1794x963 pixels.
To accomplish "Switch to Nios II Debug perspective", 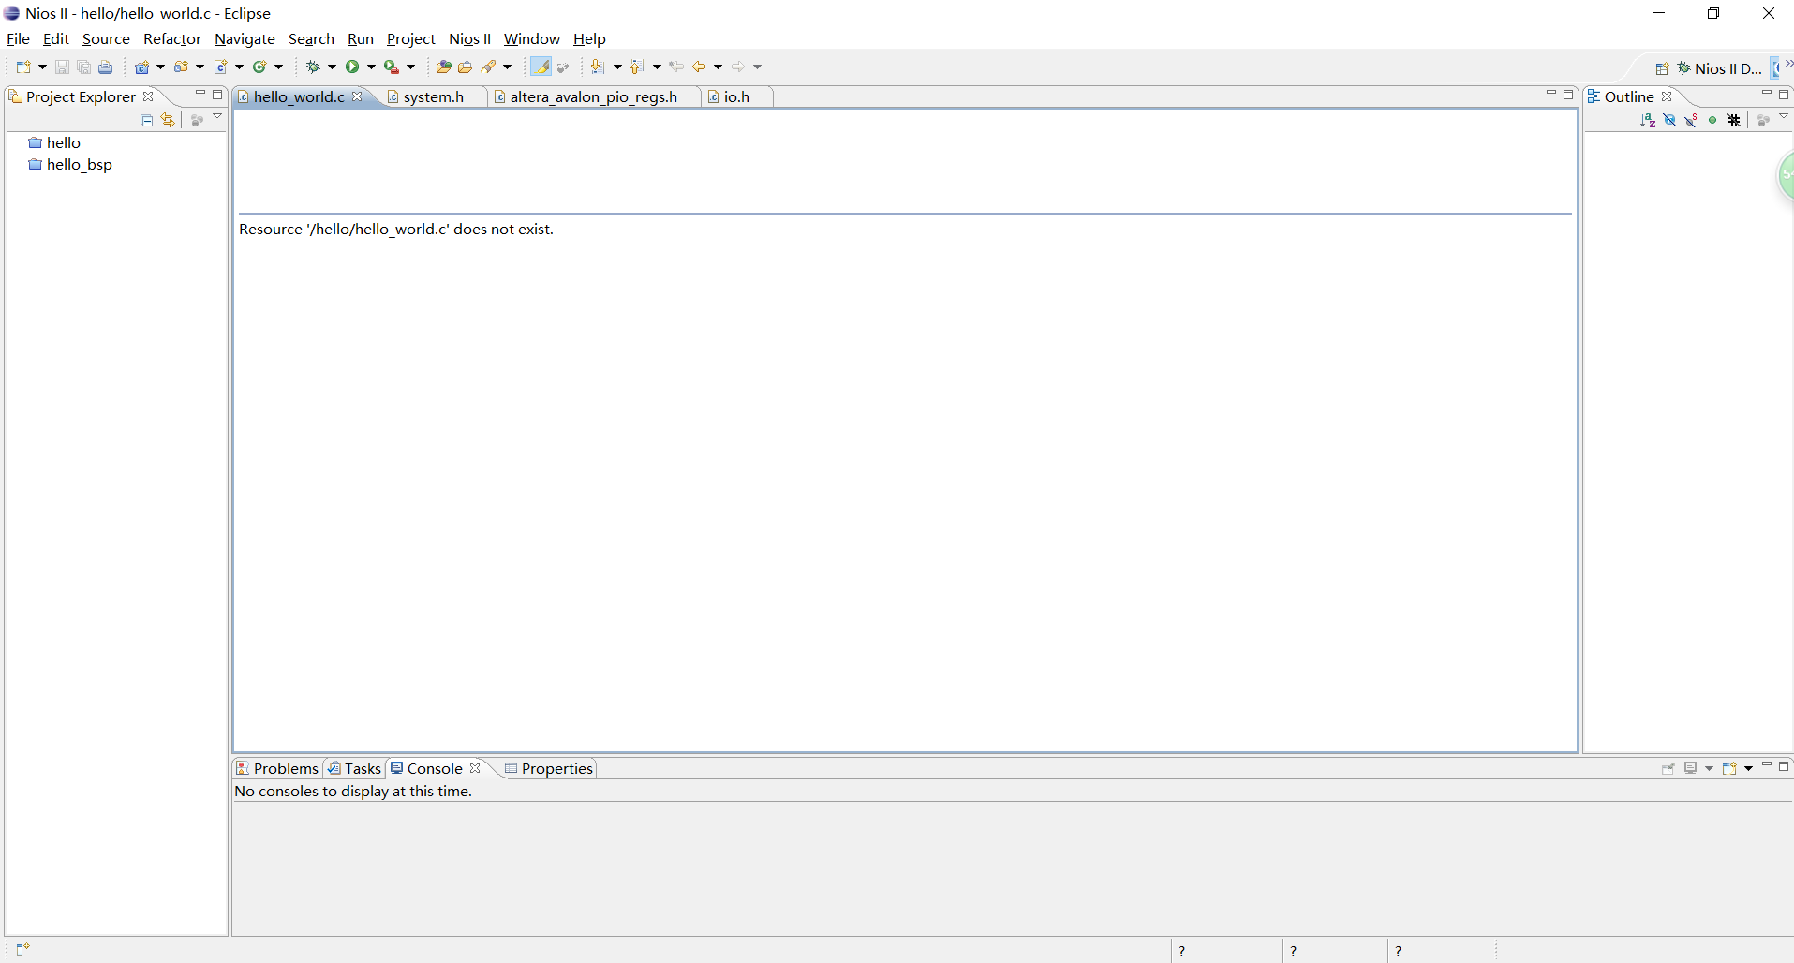I will [x=1719, y=68].
